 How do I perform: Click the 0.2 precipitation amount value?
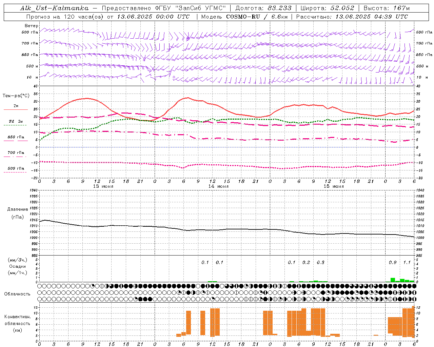(x=306, y=262)
